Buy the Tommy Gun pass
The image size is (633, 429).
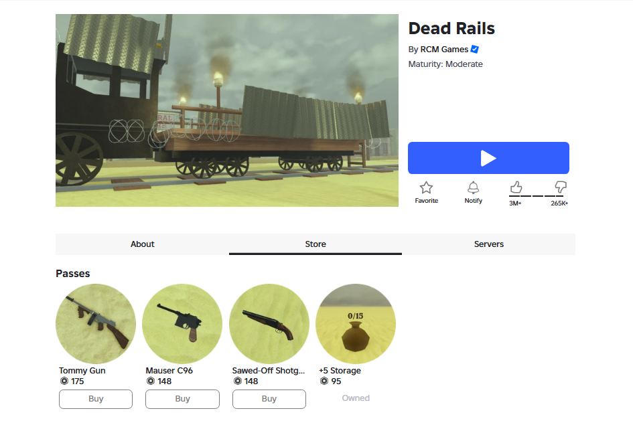pos(96,399)
